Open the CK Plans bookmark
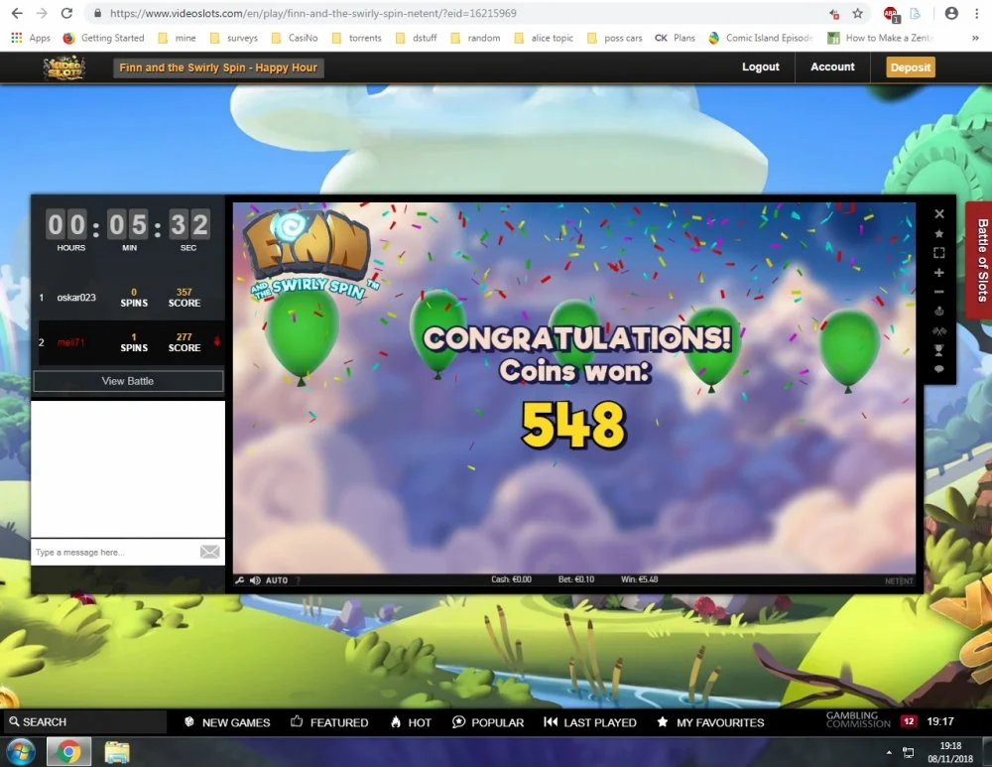 click(675, 38)
